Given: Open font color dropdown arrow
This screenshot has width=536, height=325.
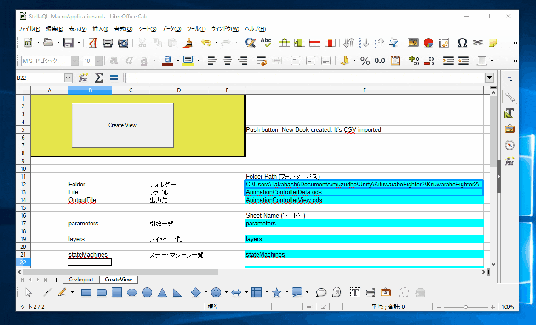Looking at the screenshot, I should click(178, 61).
